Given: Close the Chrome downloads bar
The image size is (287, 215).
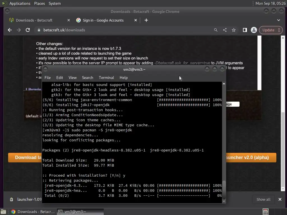Looking at the screenshot, I should click(280, 199).
